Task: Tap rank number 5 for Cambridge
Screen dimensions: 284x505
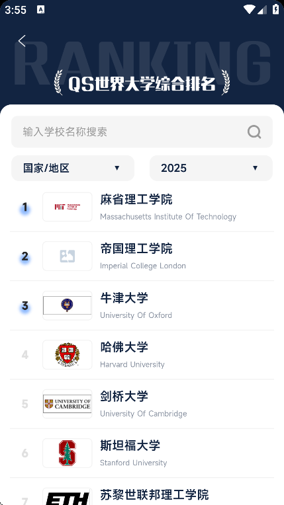Action: coord(25,404)
